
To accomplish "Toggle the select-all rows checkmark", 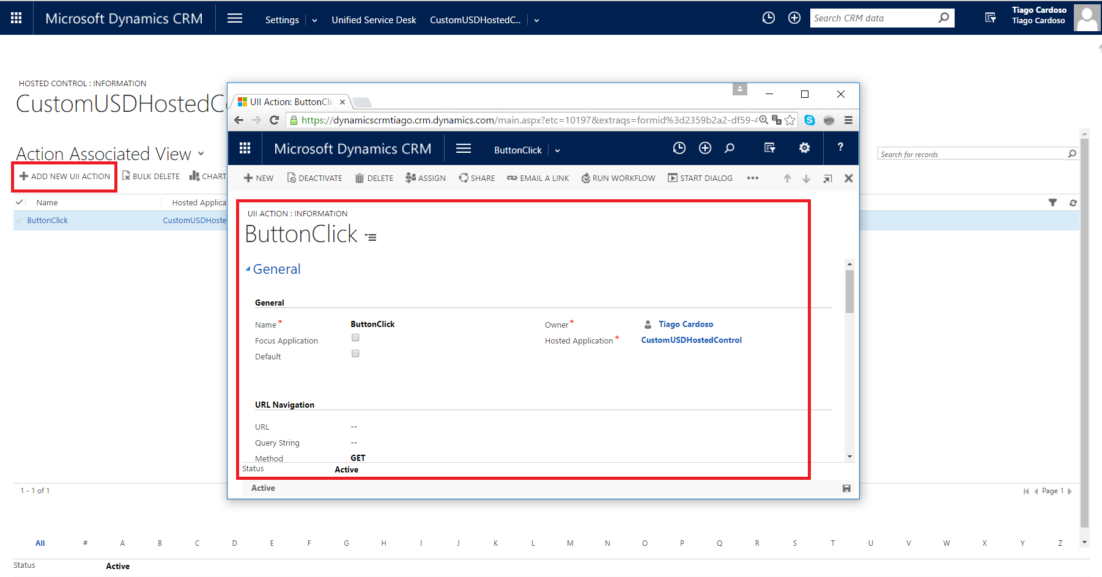I will pos(20,202).
